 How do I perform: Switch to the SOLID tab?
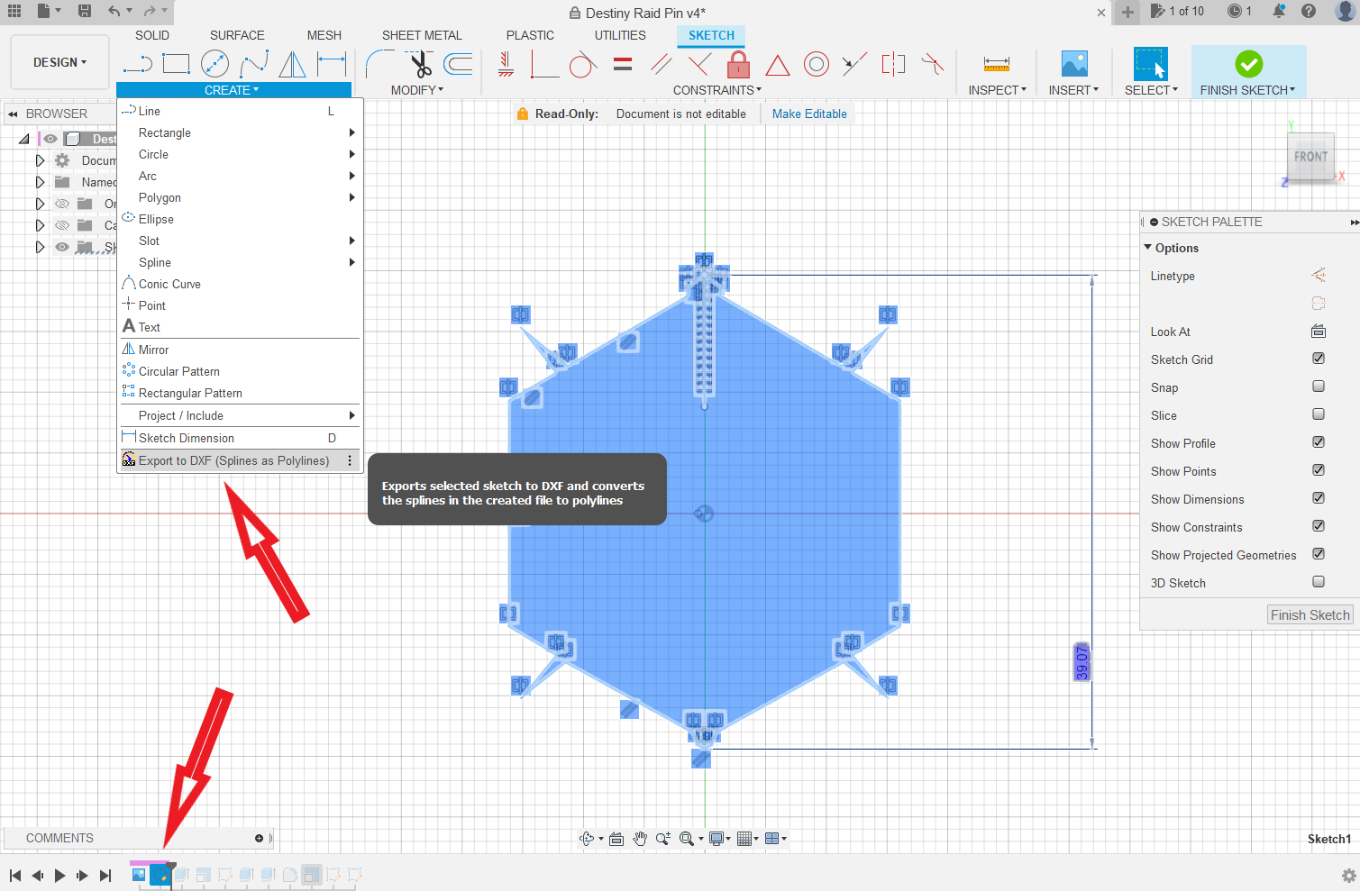coord(151,35)
